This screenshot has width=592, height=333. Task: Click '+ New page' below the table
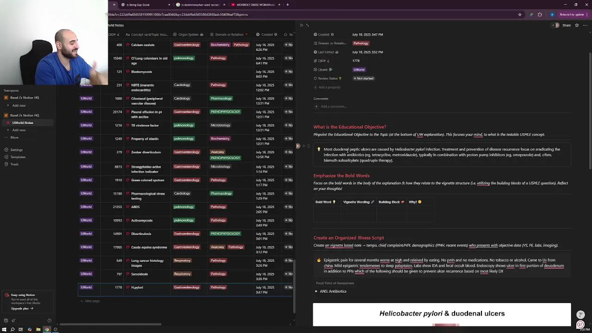(x=90, y=301)
